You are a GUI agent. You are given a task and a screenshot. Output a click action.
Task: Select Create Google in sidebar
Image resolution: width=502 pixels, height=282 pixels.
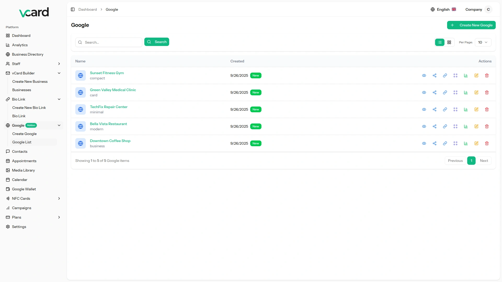click(25, 134)
